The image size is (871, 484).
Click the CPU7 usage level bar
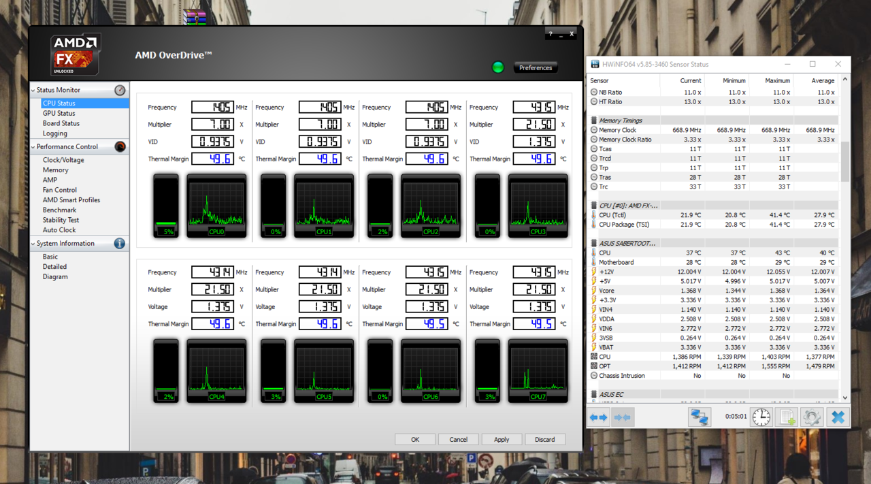click(x=487, y=370)
